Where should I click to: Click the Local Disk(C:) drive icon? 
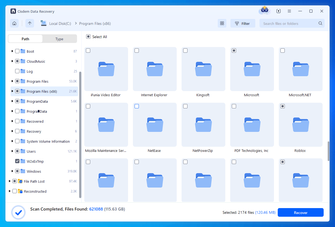43,23
